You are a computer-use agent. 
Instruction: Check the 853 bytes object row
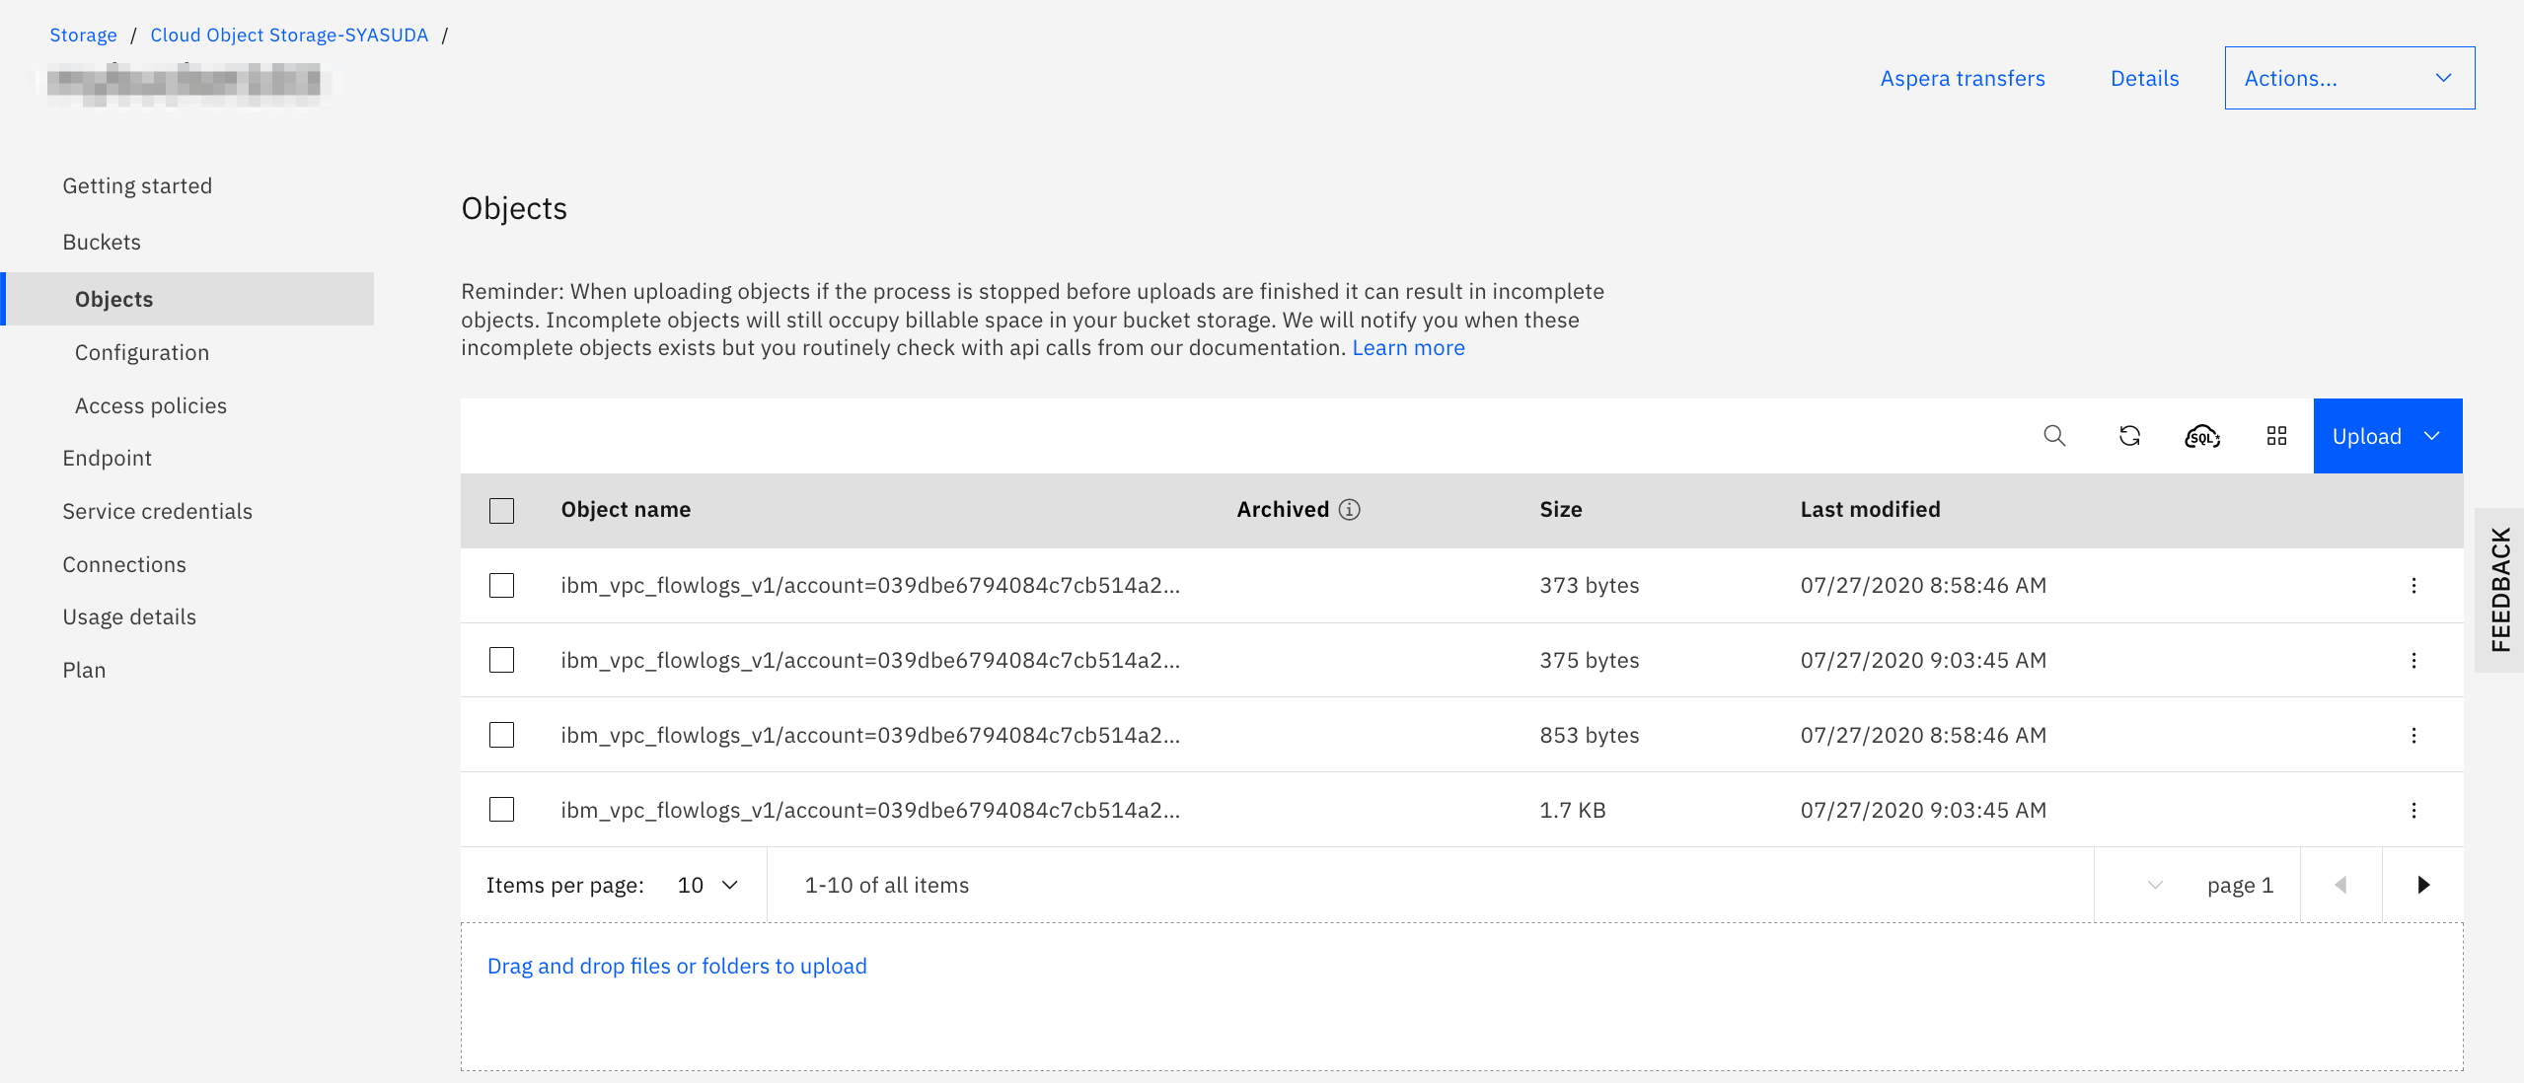click(501, 735)
